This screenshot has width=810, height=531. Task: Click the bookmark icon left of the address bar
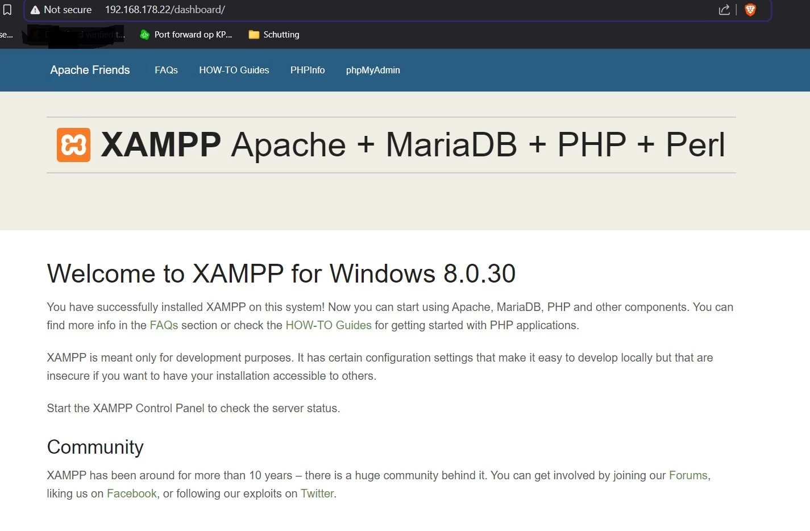[x=7, y=10]
